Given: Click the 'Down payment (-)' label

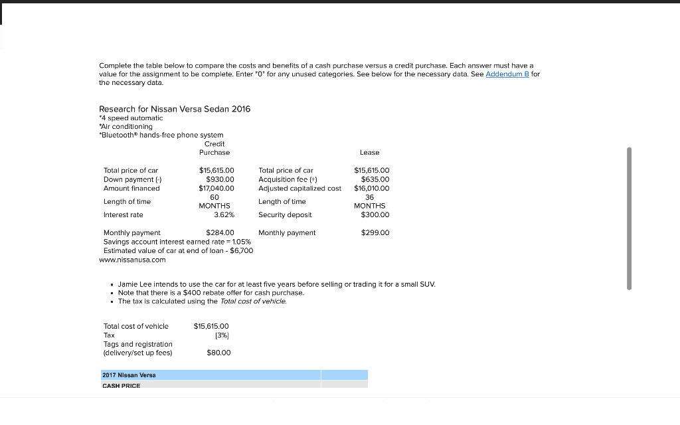Looking at the screenshot, I should (132, 179).
